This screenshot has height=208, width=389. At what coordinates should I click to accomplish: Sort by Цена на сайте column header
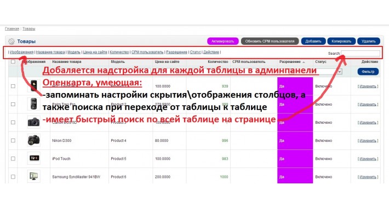coord(167,62)
